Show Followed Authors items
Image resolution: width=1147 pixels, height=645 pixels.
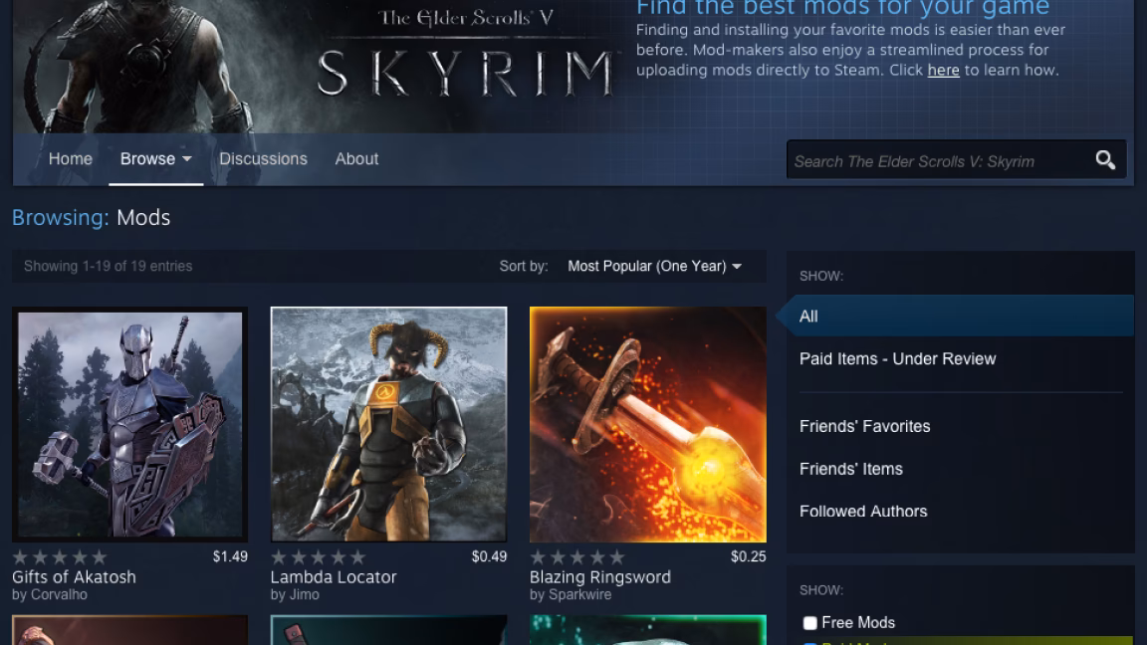[x=863, y=512]
